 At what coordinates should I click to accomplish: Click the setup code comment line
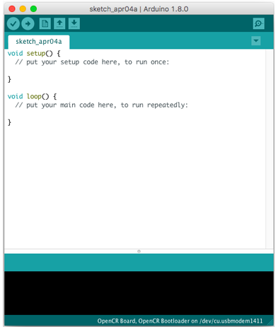click(x=92, y=62)
